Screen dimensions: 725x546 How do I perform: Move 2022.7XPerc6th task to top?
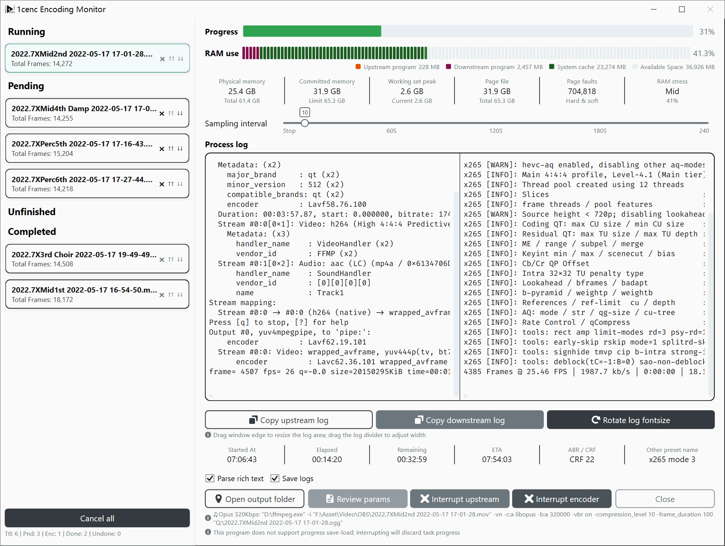pyautogui.click(x=171, y=184)
